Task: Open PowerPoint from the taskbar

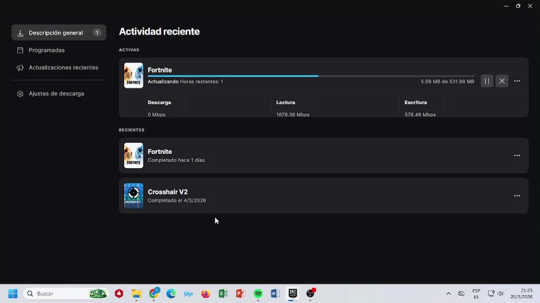Action: tap(241, 293)
